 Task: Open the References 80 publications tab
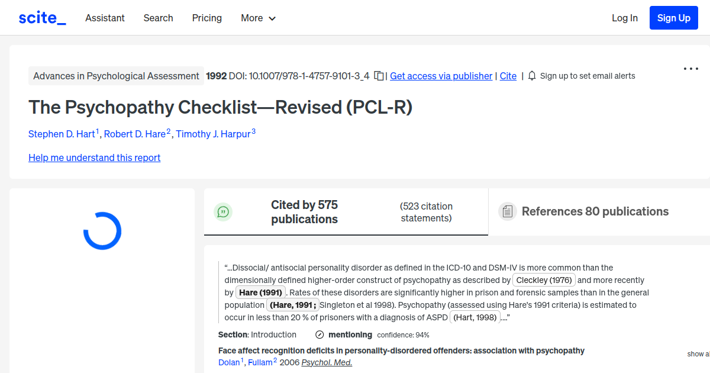595,211
